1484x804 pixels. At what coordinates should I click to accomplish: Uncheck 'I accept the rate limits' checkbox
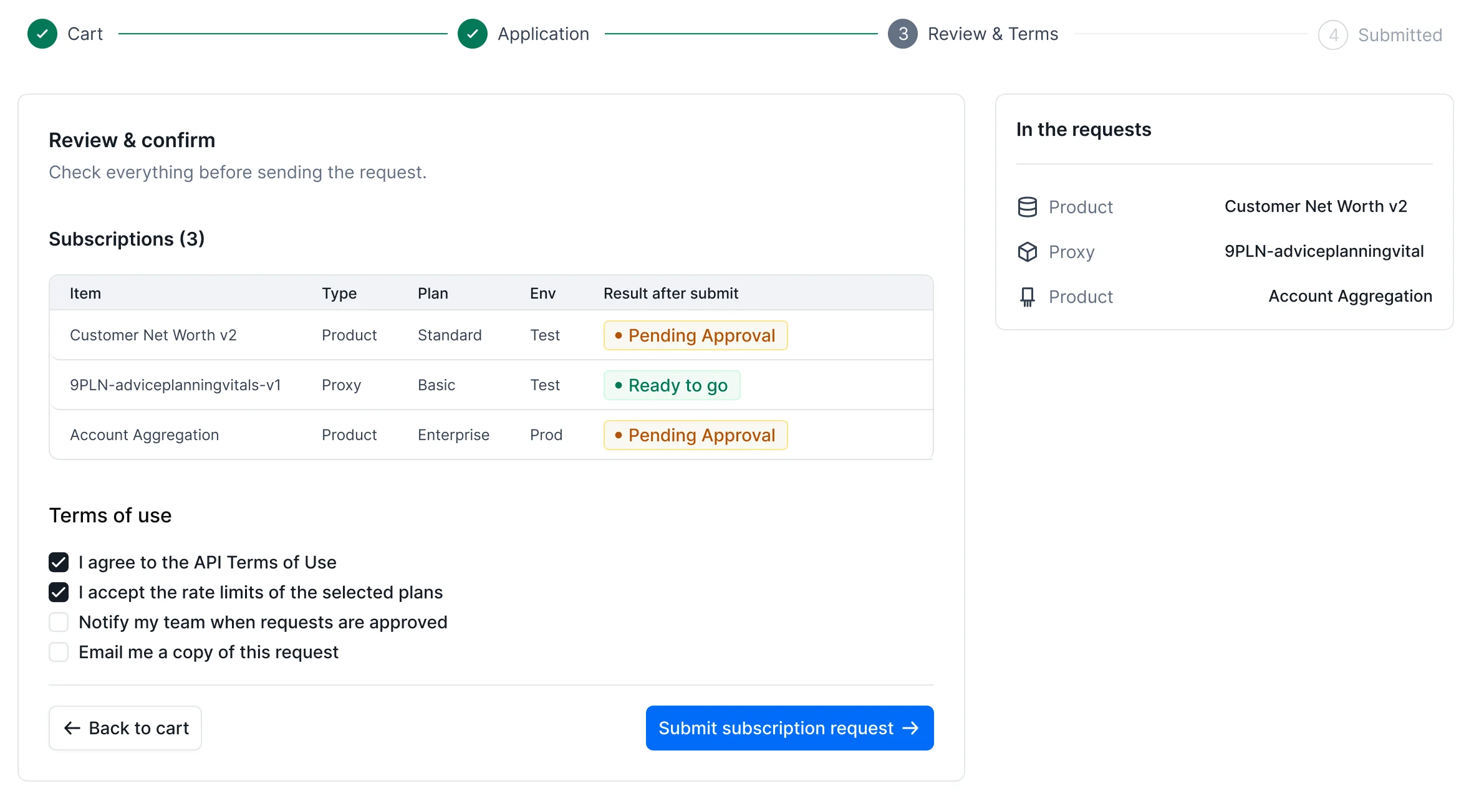59,592
